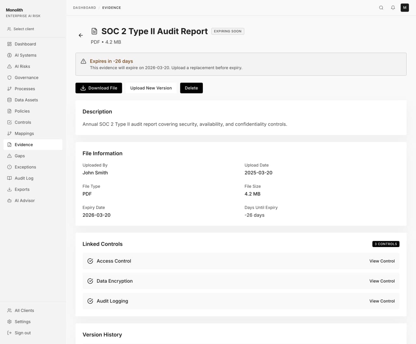View the Access Control linked control
416x344 pixels.
pos(382,261)
